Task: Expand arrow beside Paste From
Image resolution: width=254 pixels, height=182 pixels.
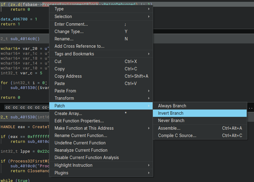Action: pos(149,91)
